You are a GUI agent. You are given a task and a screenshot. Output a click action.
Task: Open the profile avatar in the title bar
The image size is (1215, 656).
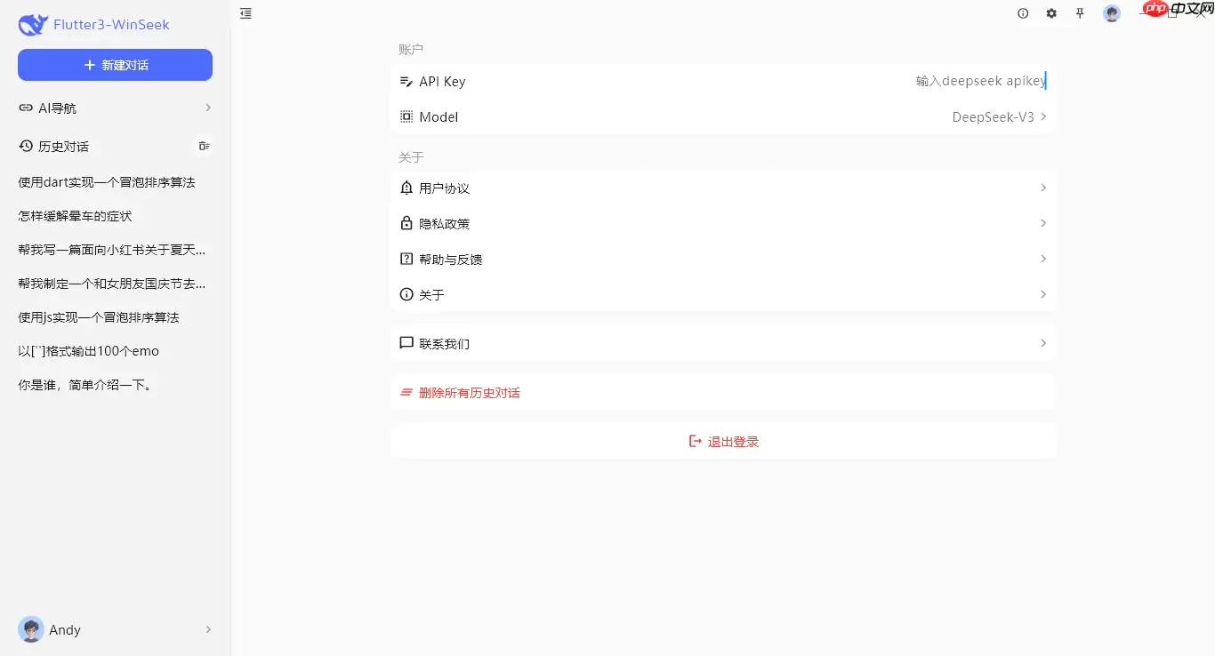tap(1112, 13)
